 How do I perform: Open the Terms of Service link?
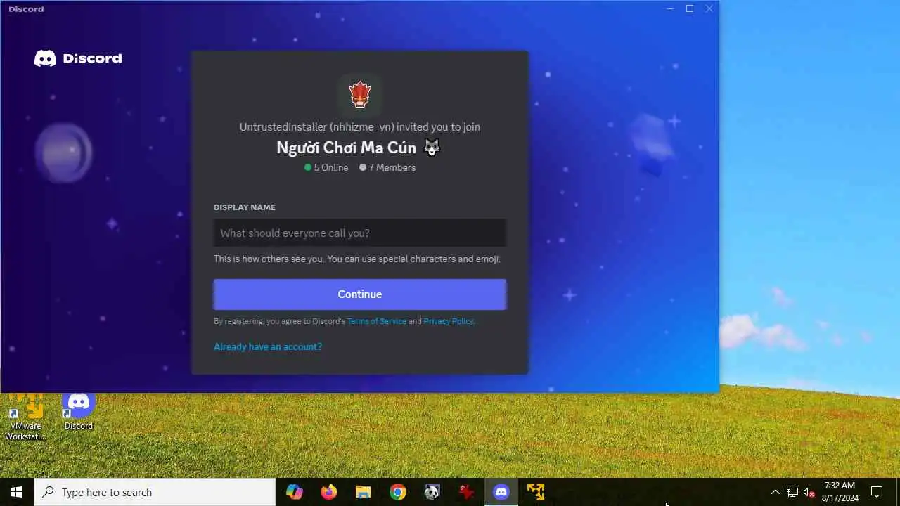pyautogui.click(x=377, y=321)
